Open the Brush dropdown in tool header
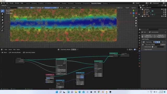The height and width of the screenshot is (94, 167). pos(62,8)
